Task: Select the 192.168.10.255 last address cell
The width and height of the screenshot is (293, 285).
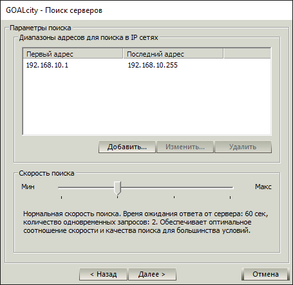Action: (153, 65)
